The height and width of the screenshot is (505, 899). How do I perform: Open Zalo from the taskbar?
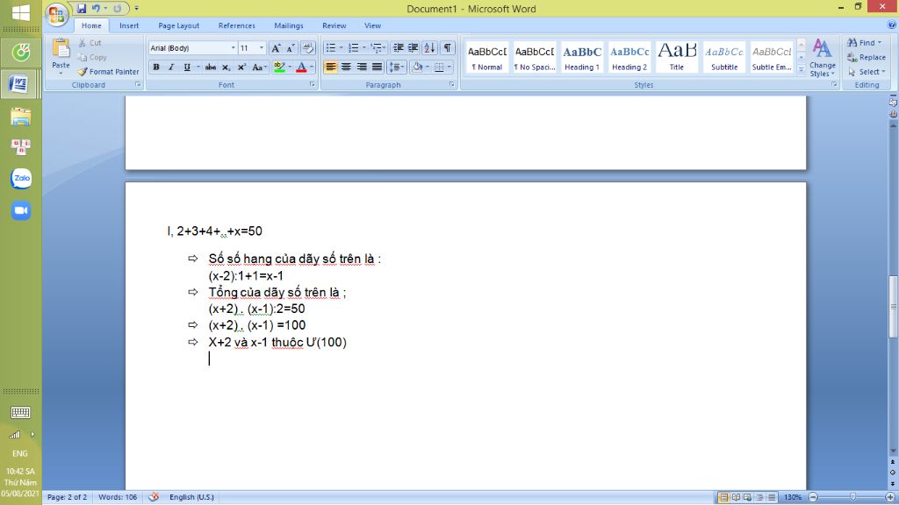(x=21, y=178)
